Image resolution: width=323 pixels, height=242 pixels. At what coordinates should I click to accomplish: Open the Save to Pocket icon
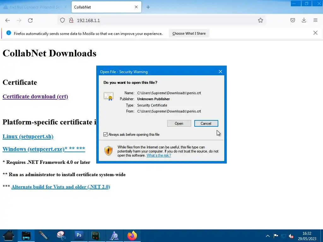tap(292, 20)
